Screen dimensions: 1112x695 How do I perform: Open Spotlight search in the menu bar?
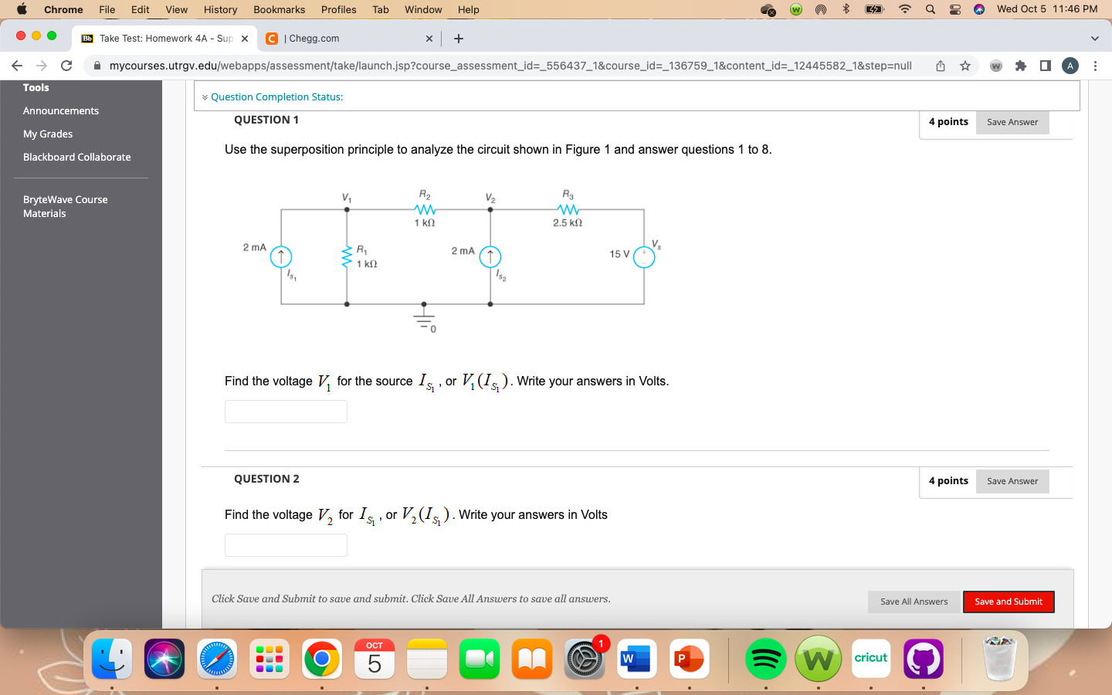point(930,10)
